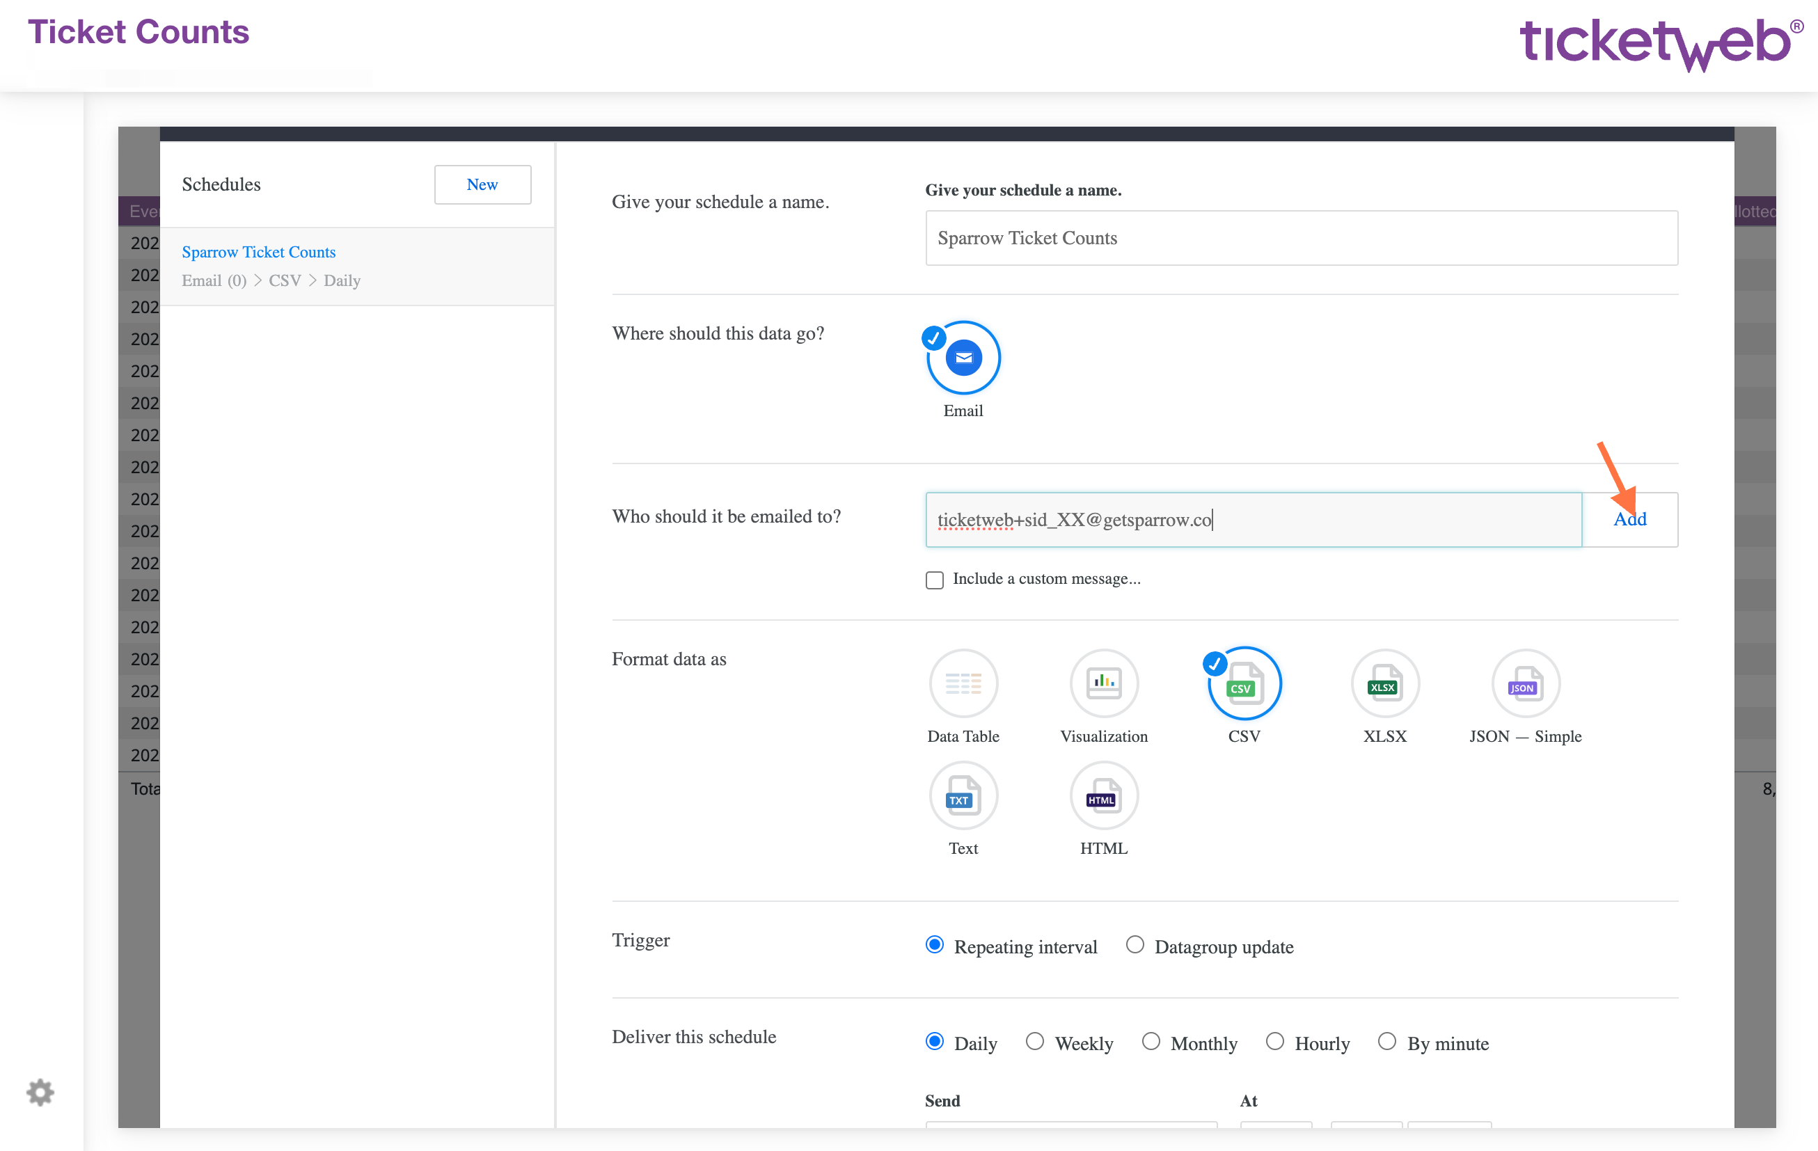Focus the email recipient input field
Viewport: 1818px width, 1151px height.
(x=1254, y=519)
